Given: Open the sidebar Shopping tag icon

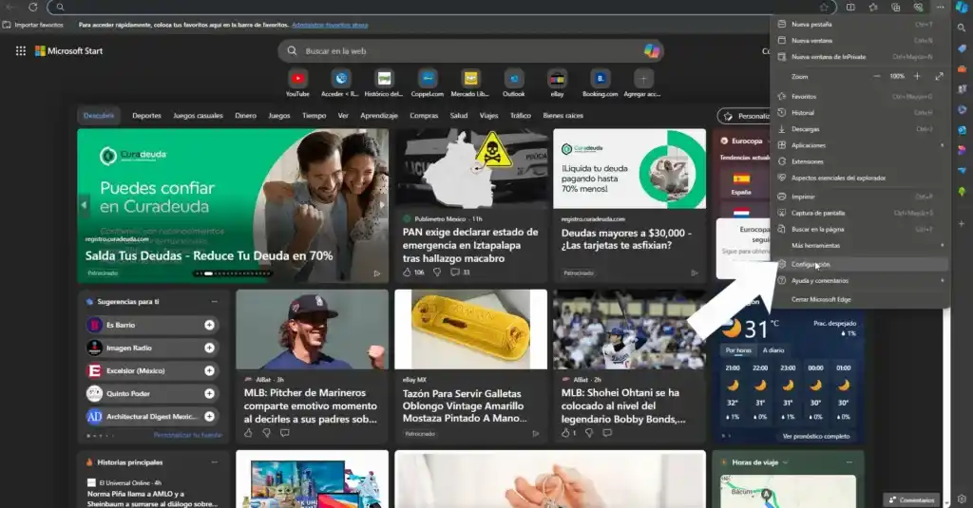Looking at the screenshot, I should [962, 47].
